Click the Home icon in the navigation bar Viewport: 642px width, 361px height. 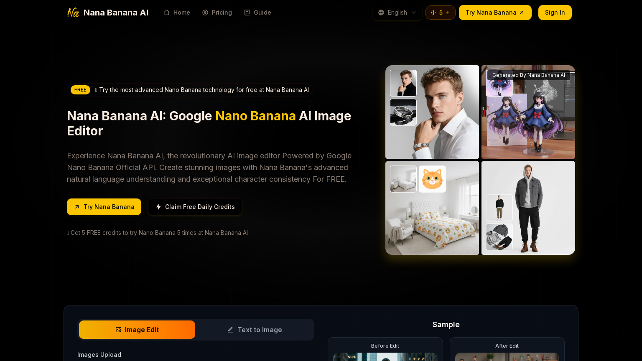pyautogui.click(x=167, y=13)
